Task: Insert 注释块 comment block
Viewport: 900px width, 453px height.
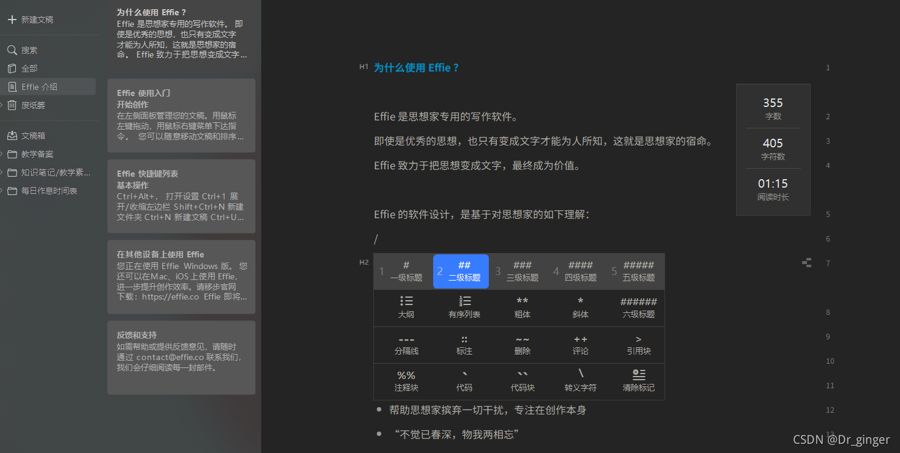Action: coord(406,381)
